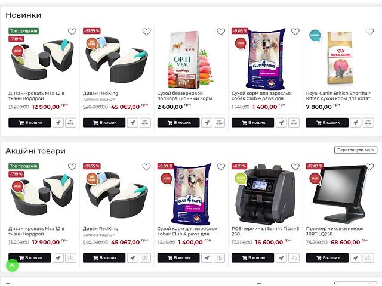Compare scales icon for Royal Canin product

tap(368, 123)
